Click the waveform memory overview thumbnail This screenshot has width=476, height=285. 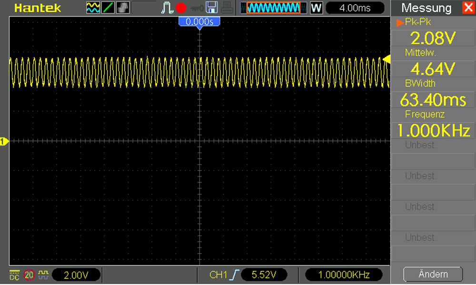274,8
